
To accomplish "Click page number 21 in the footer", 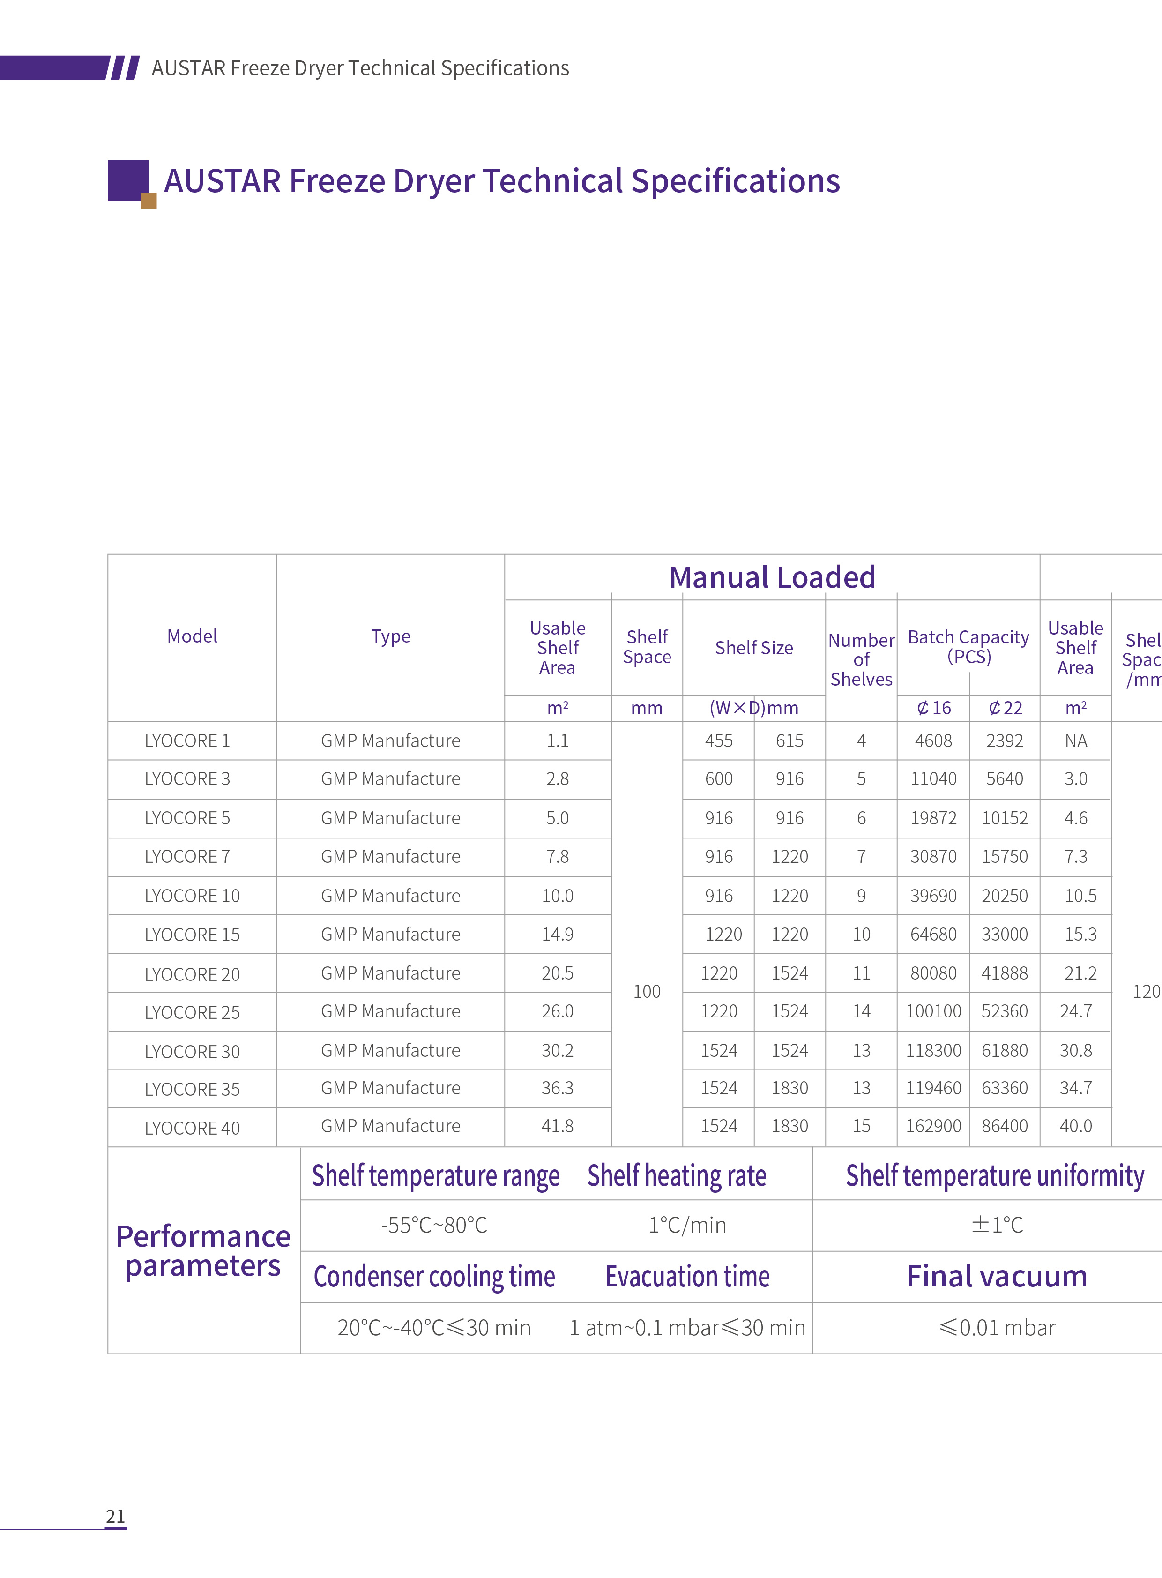I will [115, 1516].
